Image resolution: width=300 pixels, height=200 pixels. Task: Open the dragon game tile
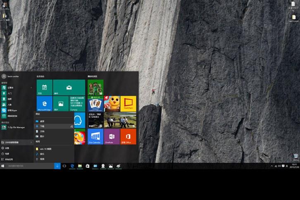pyautogui.click(x=80, y=137)
